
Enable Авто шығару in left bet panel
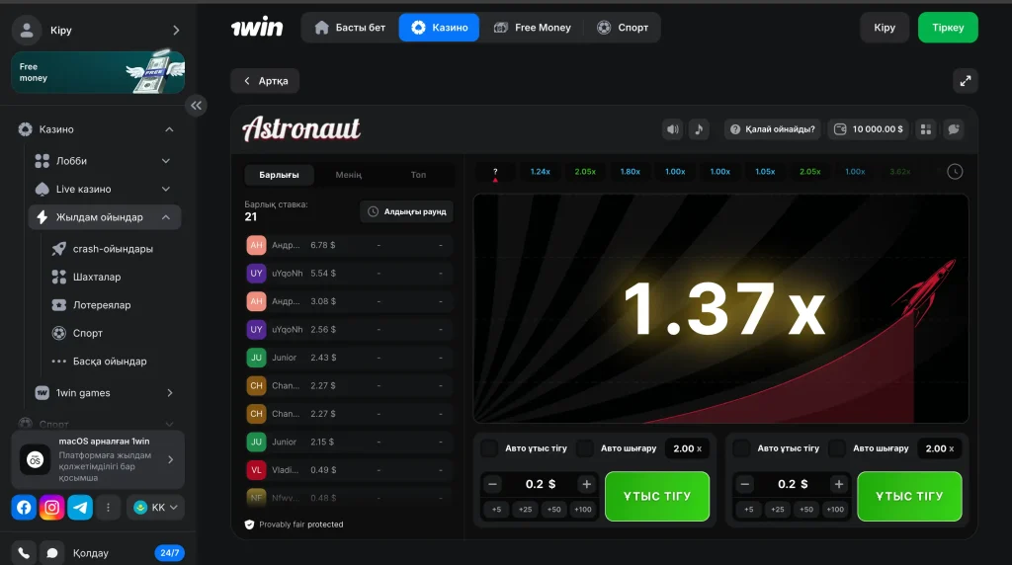point(585,448)
